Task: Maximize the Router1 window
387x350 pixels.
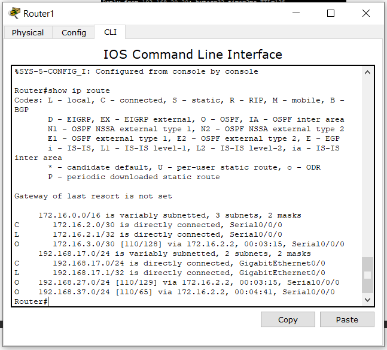Action: (x=331, y=13)
